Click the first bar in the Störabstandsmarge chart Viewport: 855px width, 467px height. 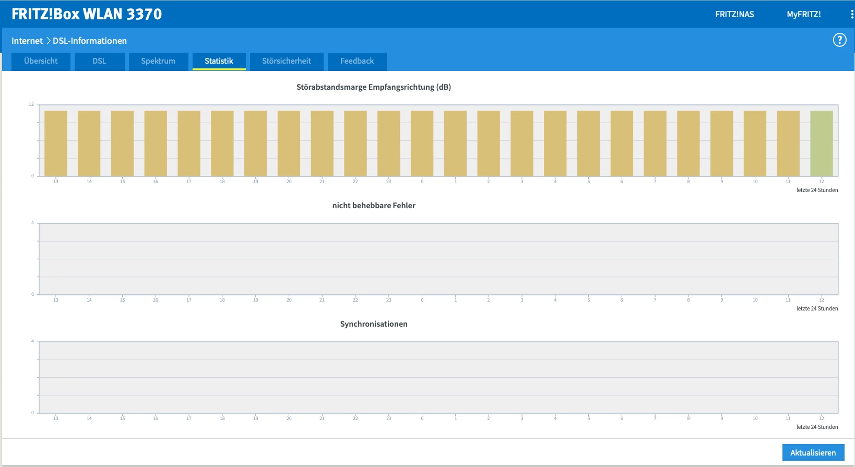(x=56, y=143)
